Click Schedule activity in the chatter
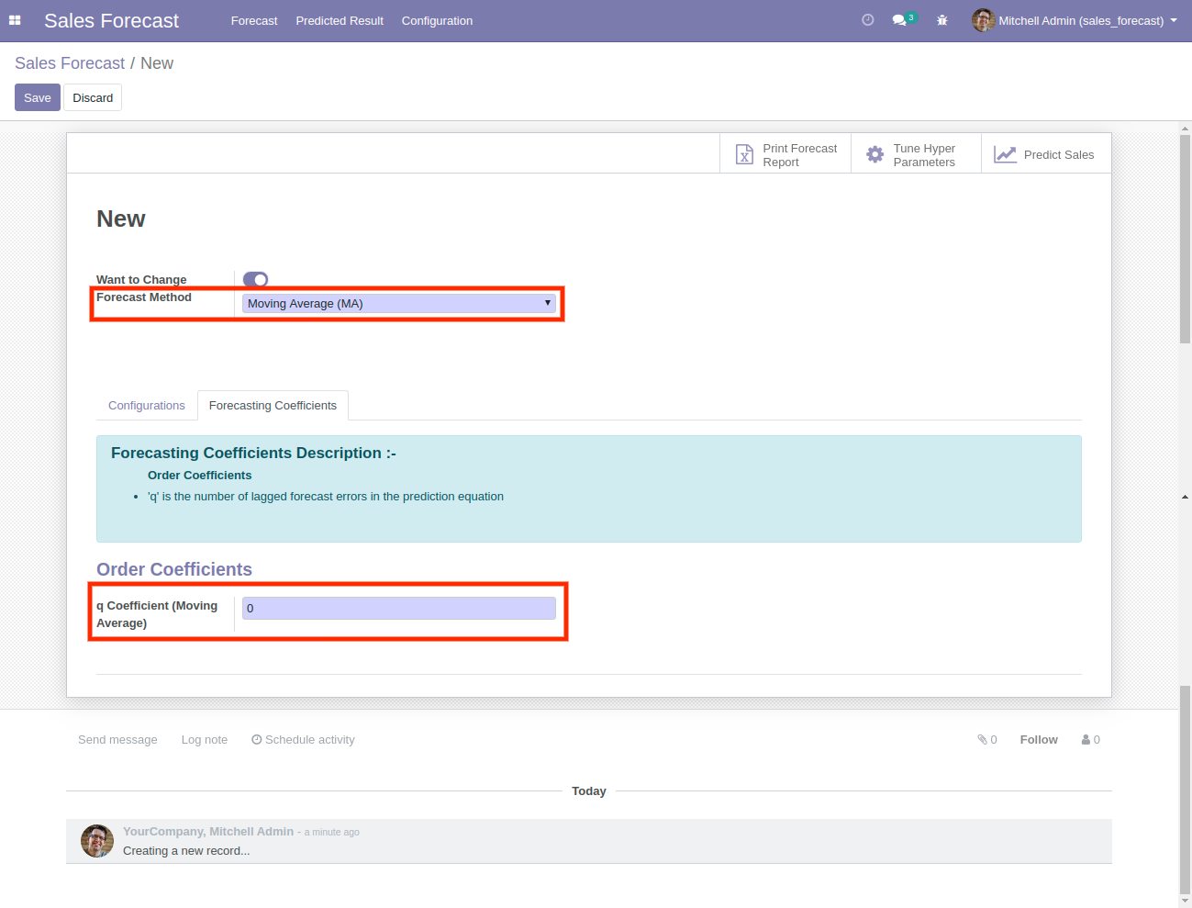This screenshot has width=1192, height=908. point(303,740)
